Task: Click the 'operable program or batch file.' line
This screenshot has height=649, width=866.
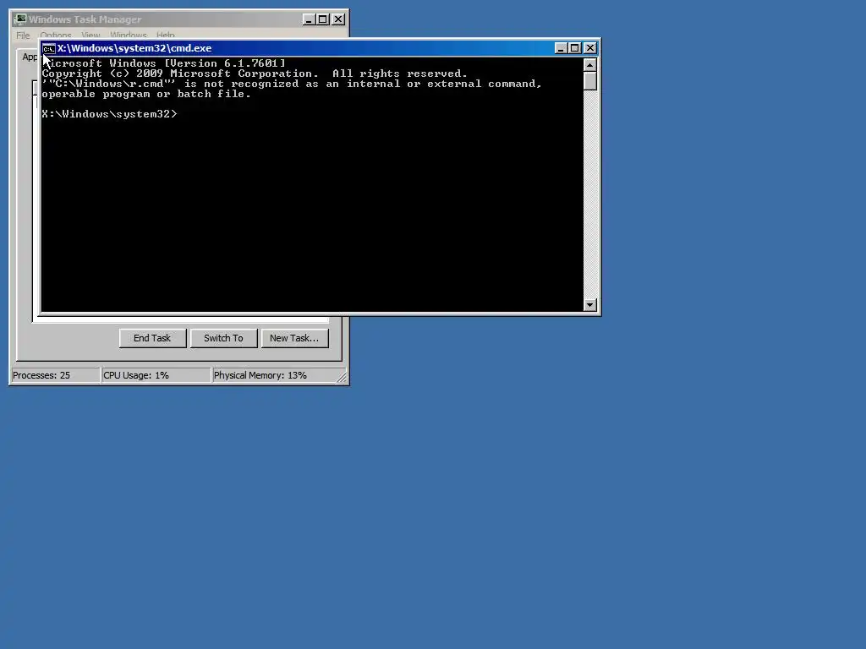Action: [146, 95]
